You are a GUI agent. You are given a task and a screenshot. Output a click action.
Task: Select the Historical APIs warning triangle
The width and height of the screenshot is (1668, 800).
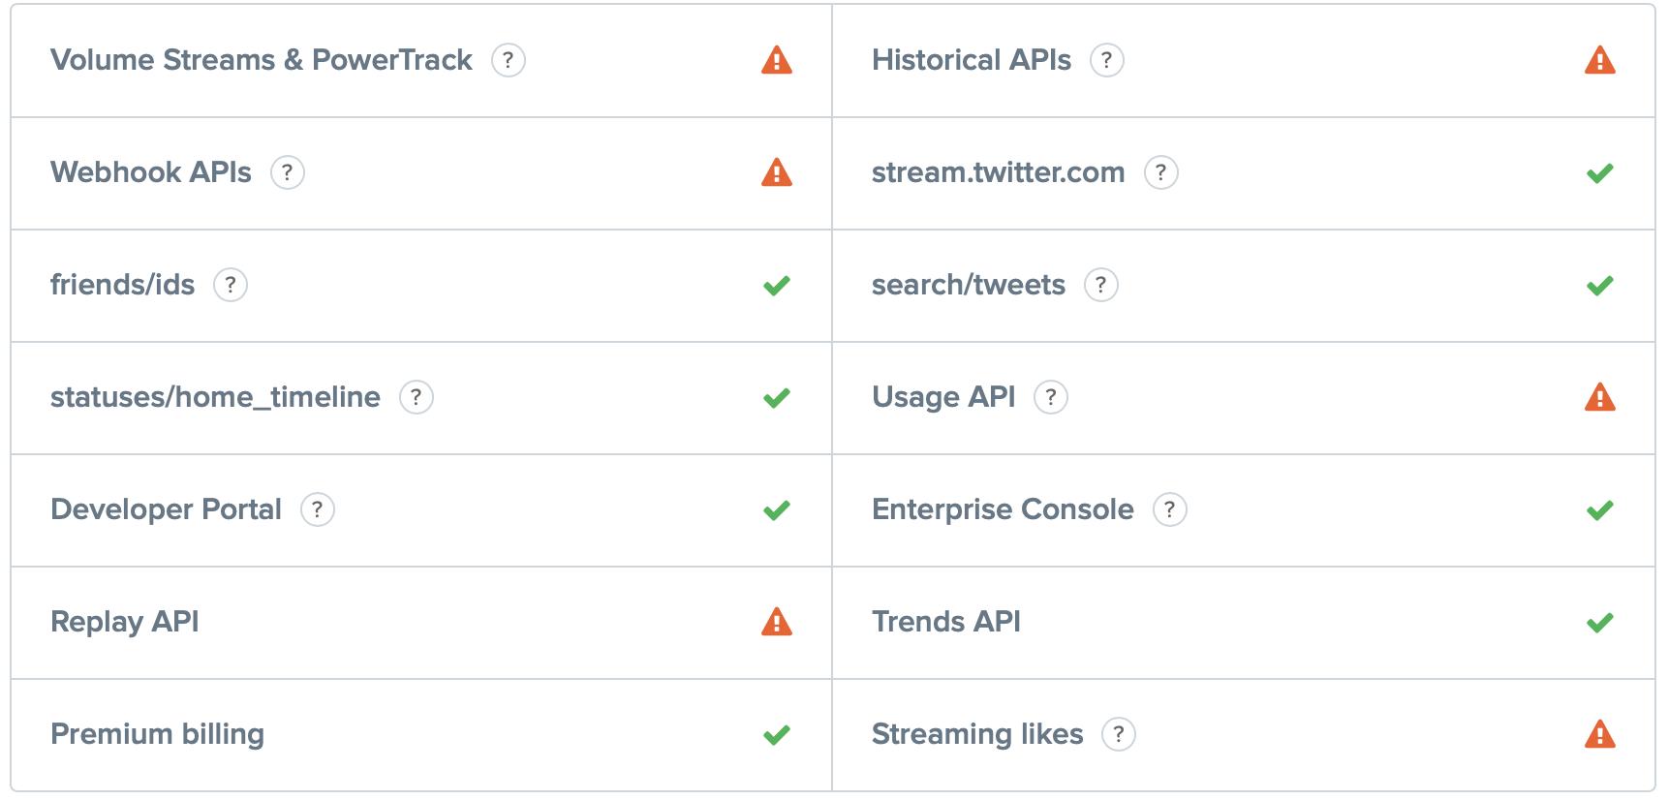[1599, 61]
